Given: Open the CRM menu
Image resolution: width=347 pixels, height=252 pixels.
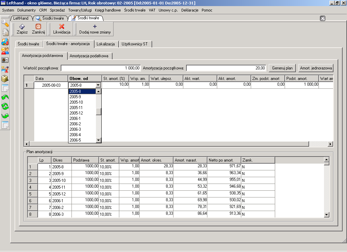Looking at the screenshot, I should click(43, 10).
